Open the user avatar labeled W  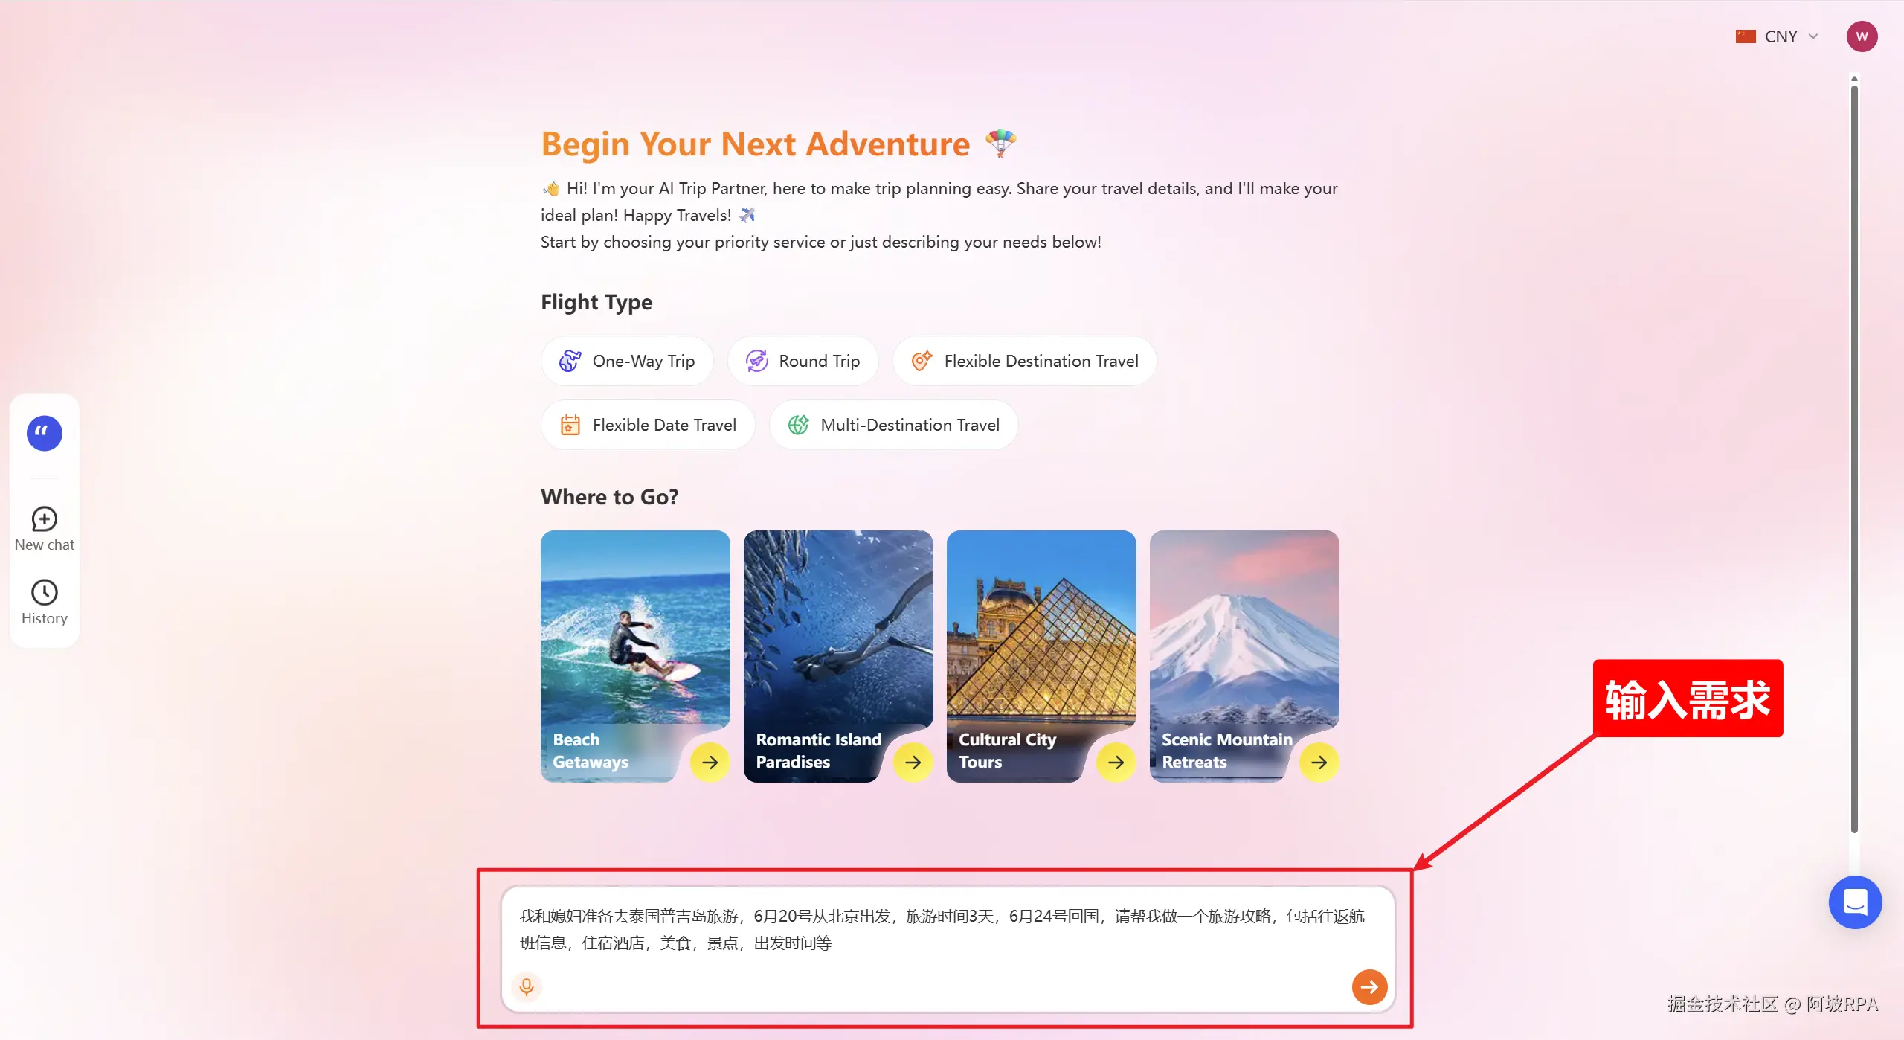(x=1862, y=36)
